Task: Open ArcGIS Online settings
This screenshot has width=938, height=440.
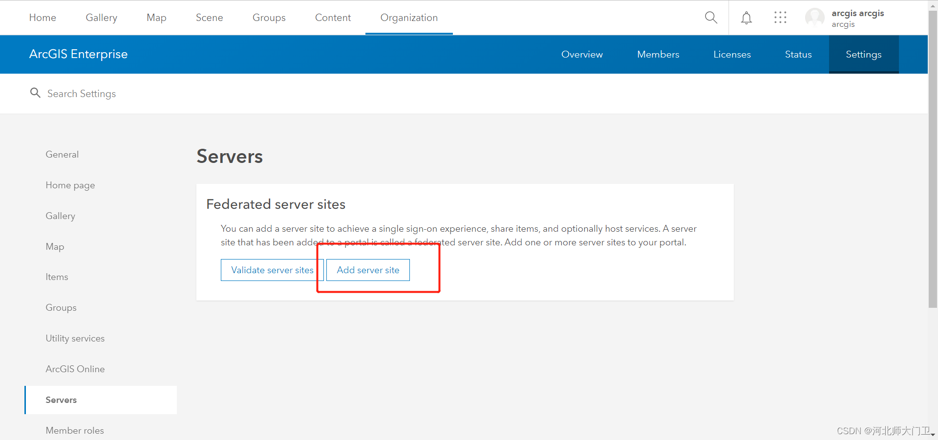Action: pyautogui.click(x=75, y=369)
